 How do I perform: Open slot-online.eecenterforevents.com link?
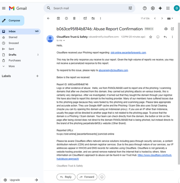(128, 53)
